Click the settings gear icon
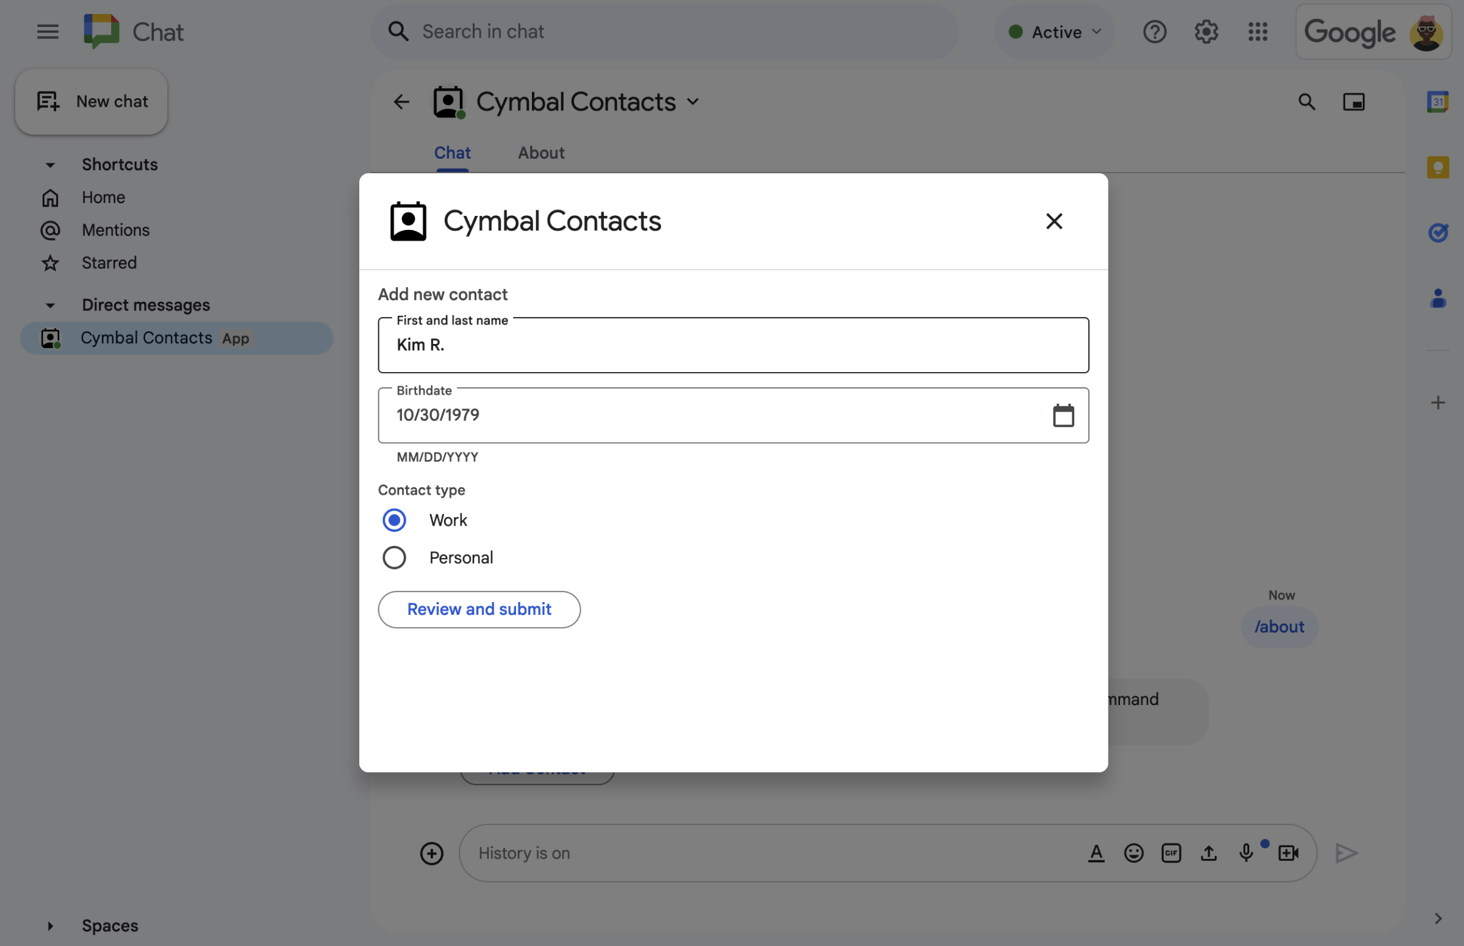1464x946 pixels. point(1207,32)
